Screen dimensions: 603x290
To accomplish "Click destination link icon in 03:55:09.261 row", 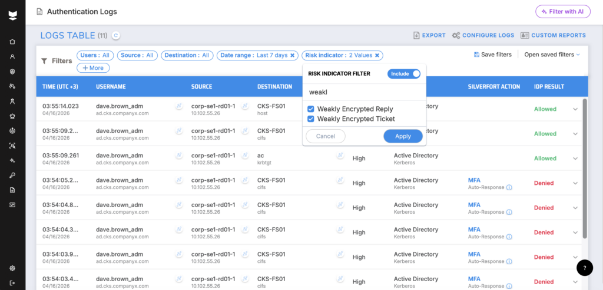I will pyautogui.click(x=340, y=156).
